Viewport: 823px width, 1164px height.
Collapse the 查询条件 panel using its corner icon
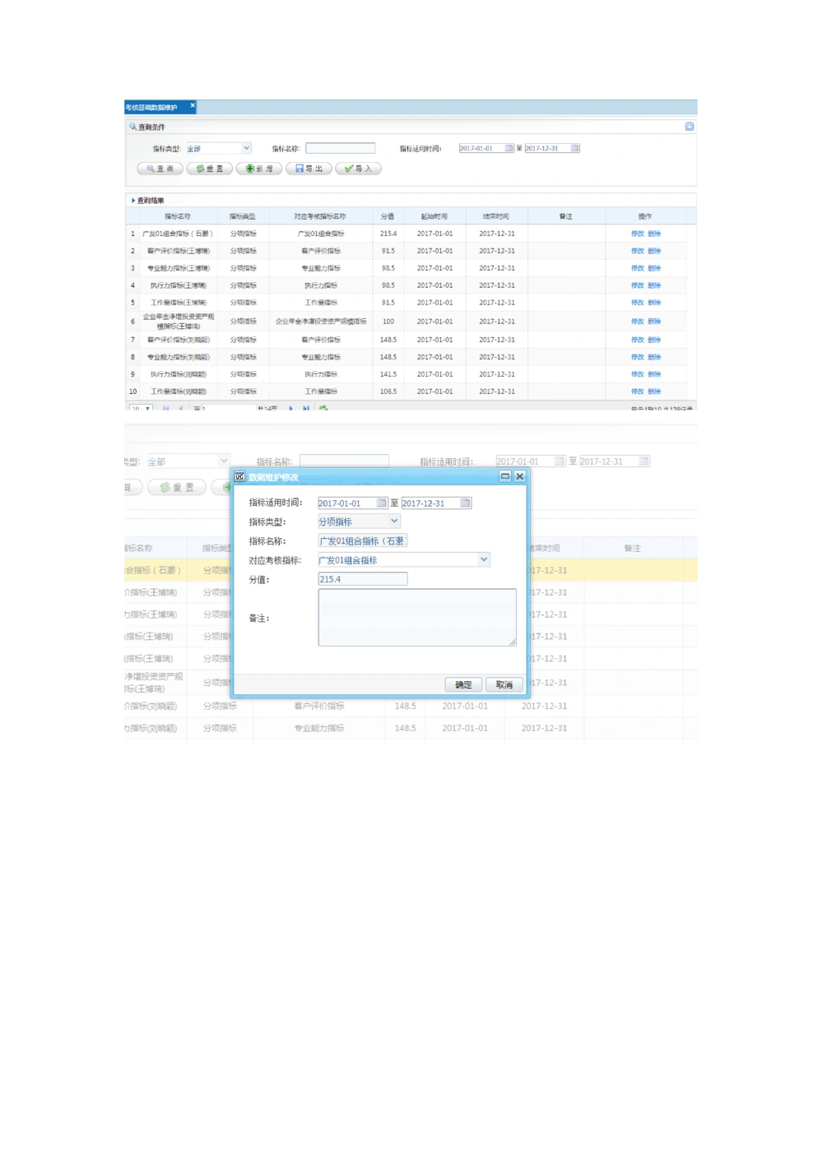pos(690,127)
